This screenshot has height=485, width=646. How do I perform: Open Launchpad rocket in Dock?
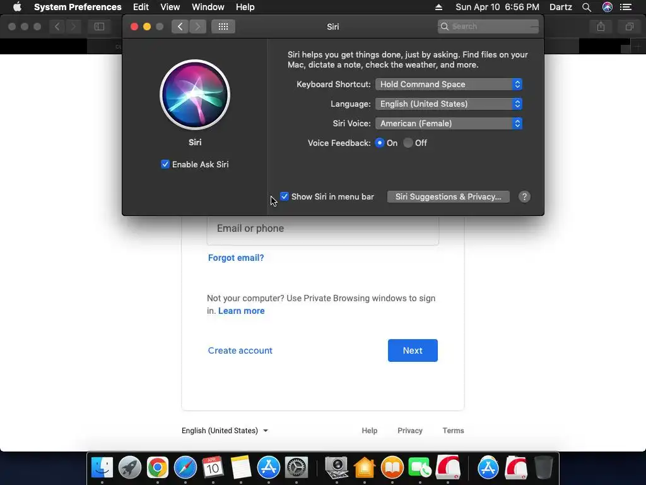(130, 467)
